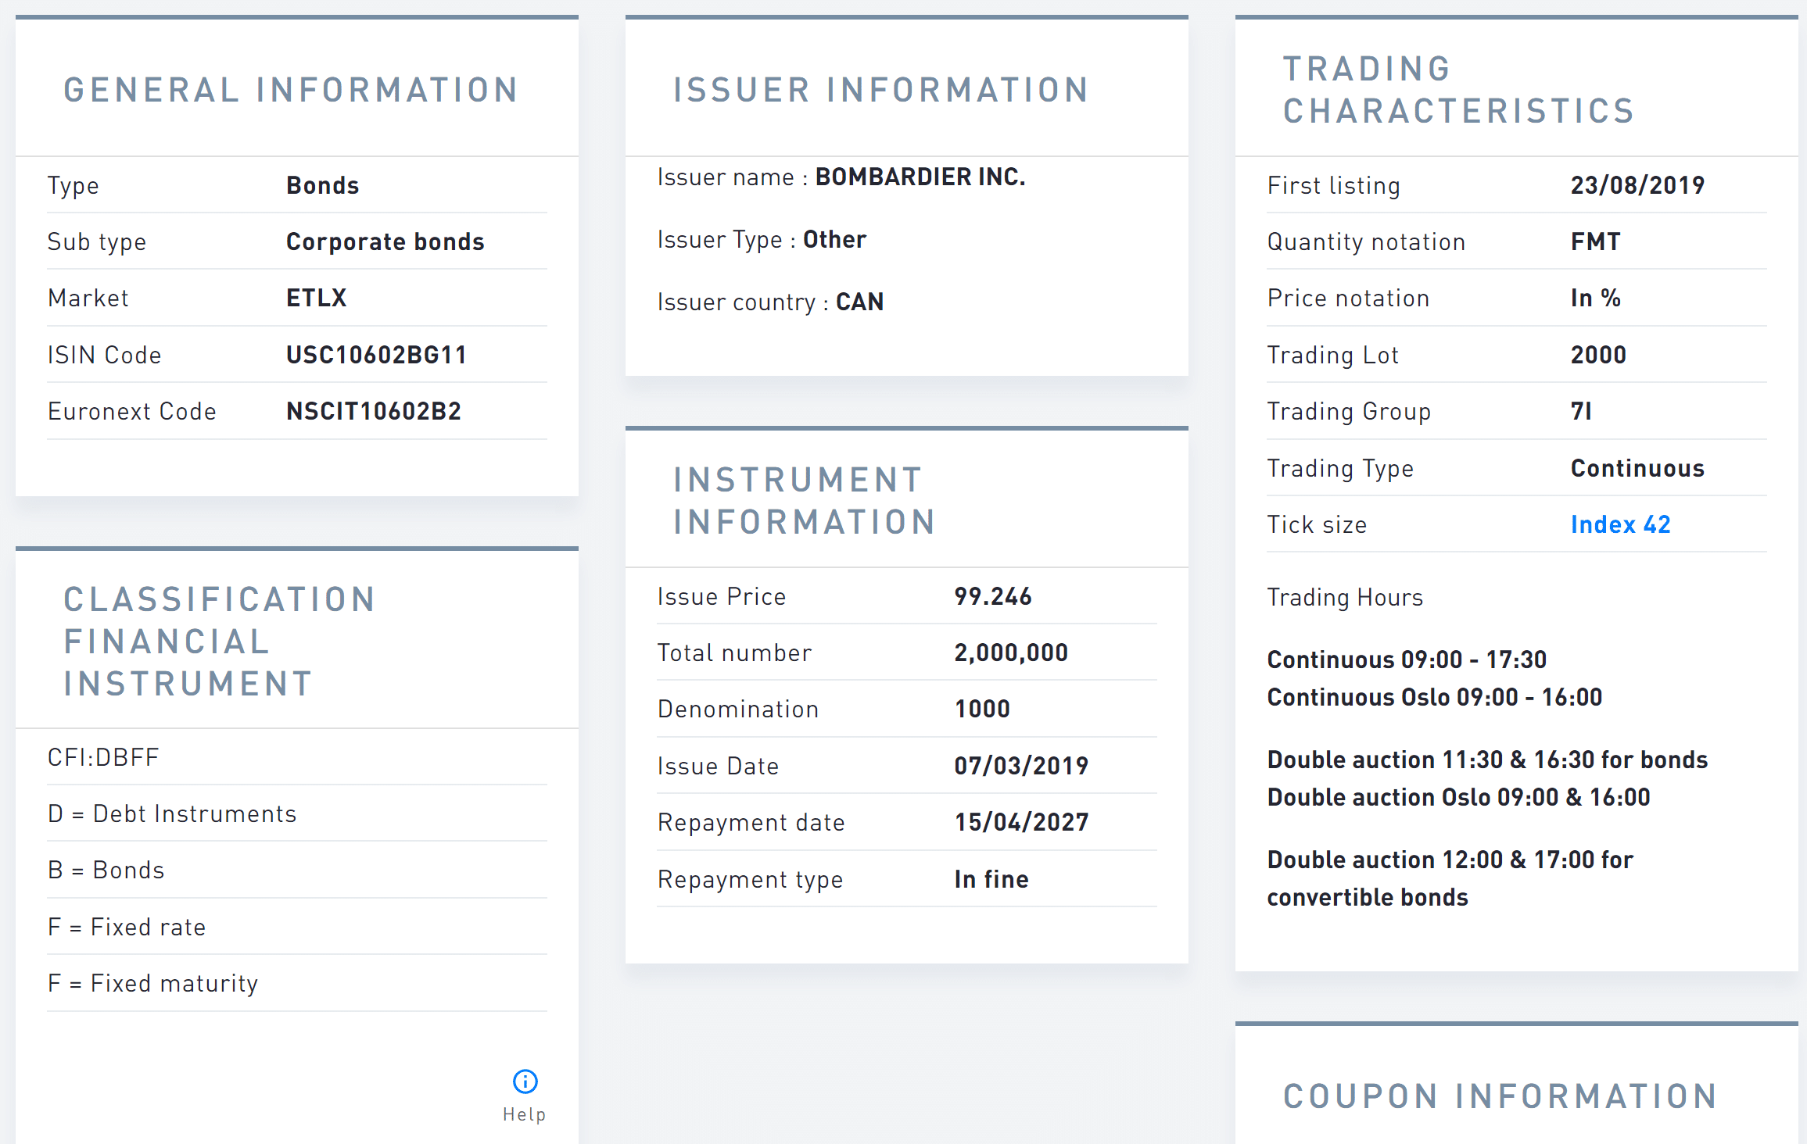The width and height of the screenshot is (1807, 1144).
Task: Select the ISIN code USC10602BG11
Action: coord(376,355)
